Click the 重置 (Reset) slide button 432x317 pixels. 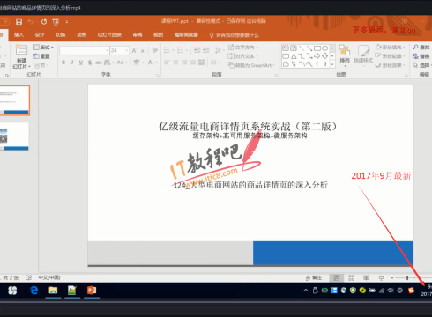41,56
